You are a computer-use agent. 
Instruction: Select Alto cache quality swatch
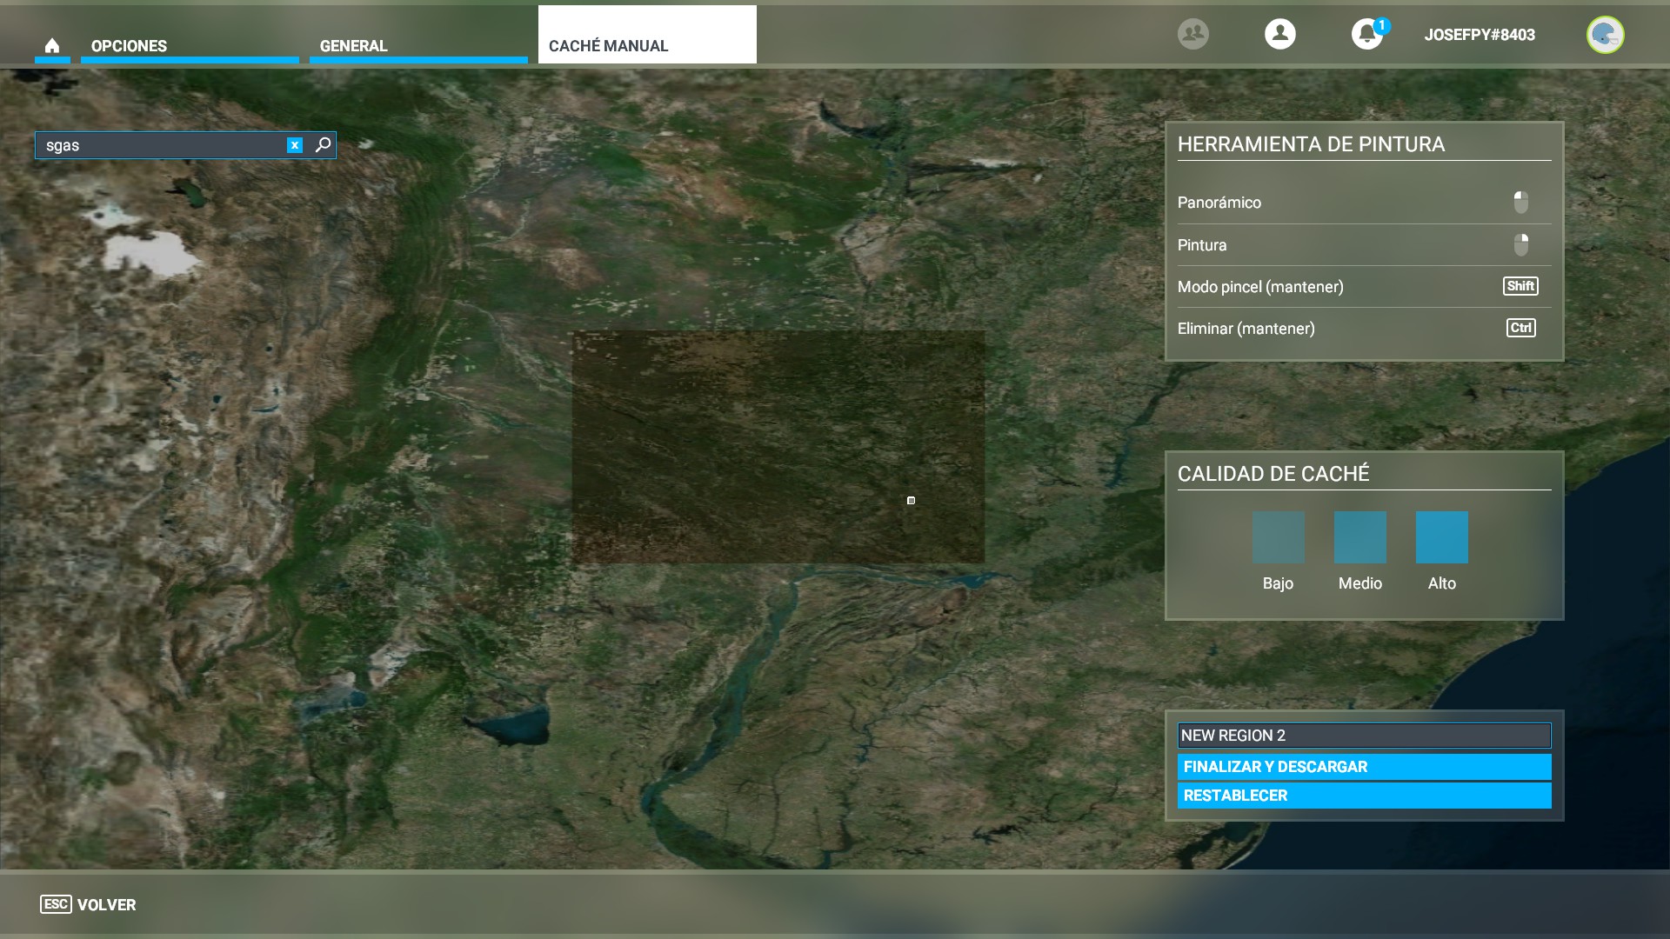click(1441, 537)
